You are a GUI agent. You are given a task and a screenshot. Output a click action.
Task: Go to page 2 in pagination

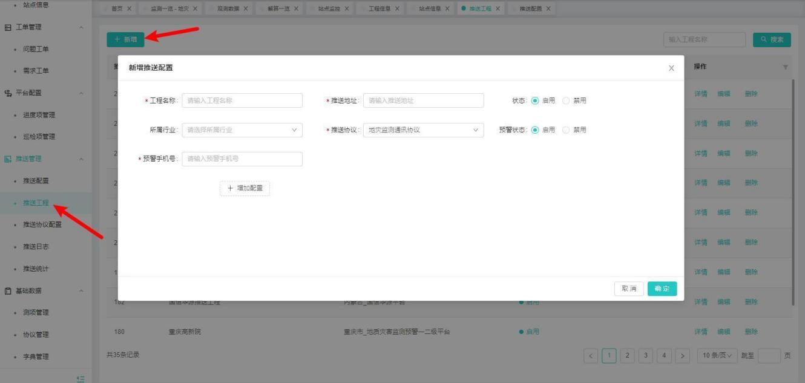[627, 356]
